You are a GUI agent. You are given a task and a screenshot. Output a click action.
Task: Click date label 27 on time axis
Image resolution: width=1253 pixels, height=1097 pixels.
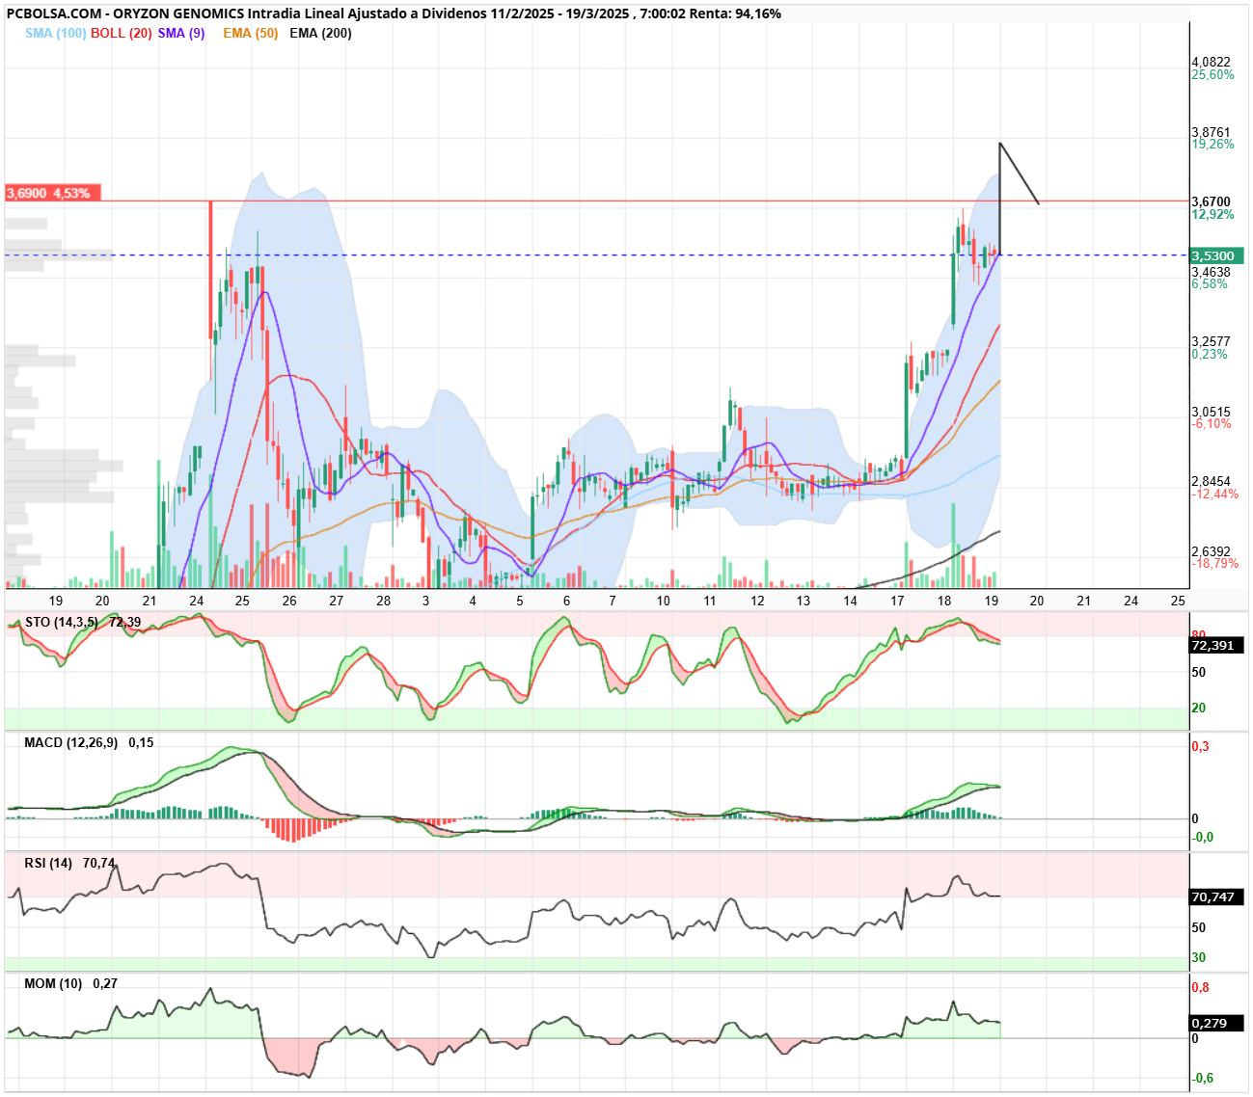click(336, 601)
